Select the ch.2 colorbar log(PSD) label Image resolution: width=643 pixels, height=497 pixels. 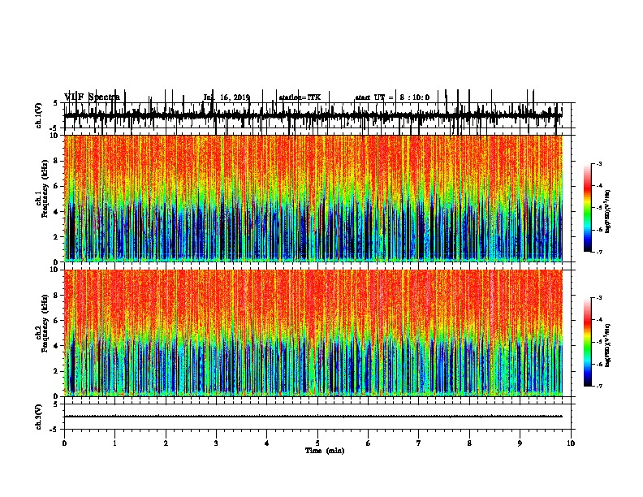pos(607,345)
